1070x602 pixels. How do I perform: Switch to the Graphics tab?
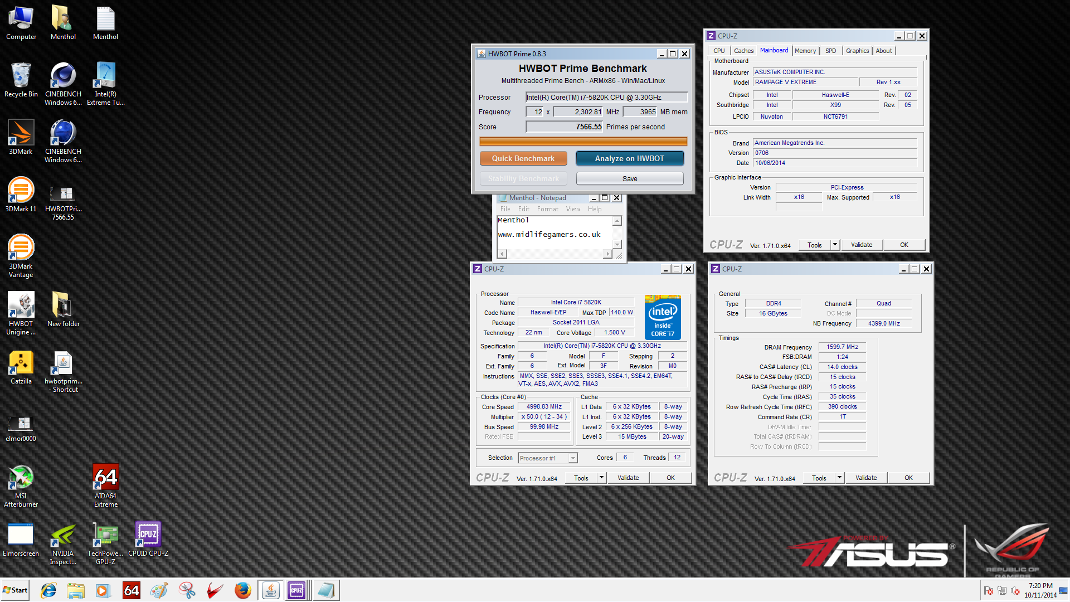(857, 51)
